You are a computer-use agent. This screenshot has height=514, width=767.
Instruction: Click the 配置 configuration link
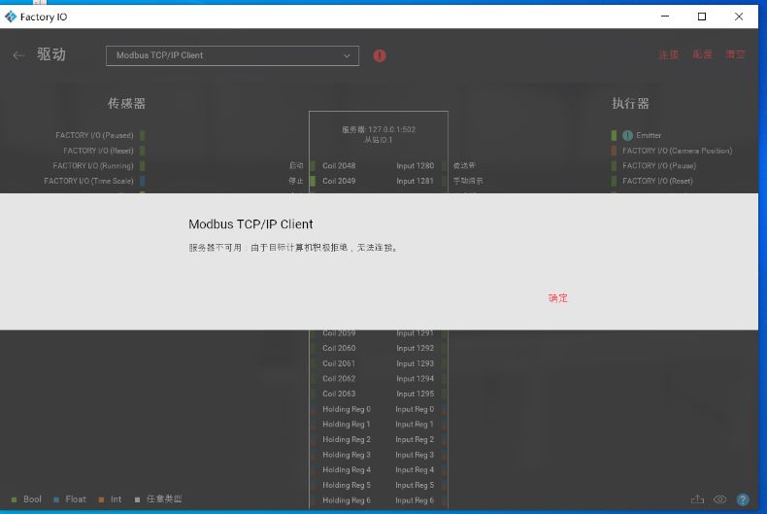pos(702,54)
